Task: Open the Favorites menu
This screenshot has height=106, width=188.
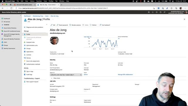Action: click(x=39, y=1)
